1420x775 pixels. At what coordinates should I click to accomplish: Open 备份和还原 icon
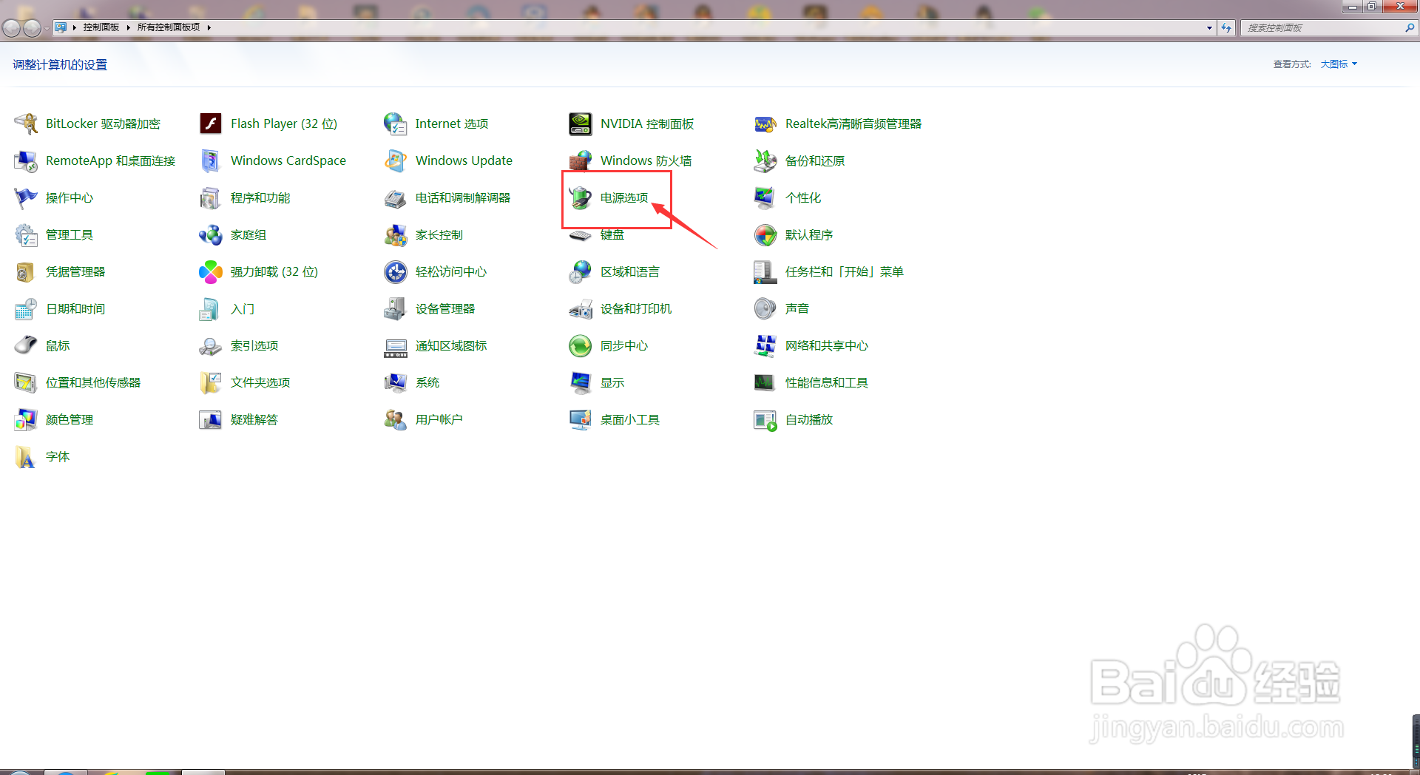click(x=765, y=160)
